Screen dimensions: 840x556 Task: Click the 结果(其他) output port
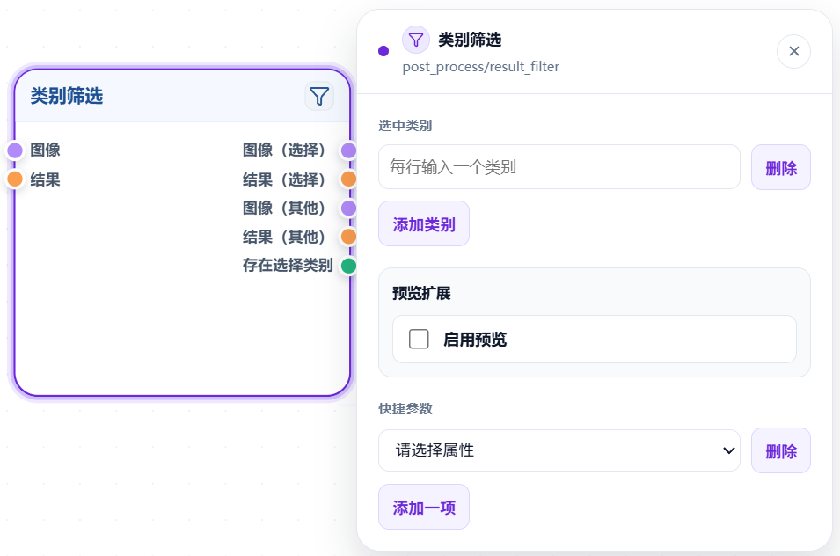pyautogui.click(x=348, y=237)
